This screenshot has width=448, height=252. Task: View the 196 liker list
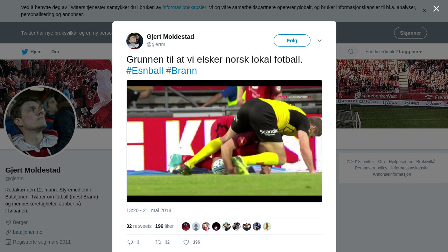(x=164, y=226)
